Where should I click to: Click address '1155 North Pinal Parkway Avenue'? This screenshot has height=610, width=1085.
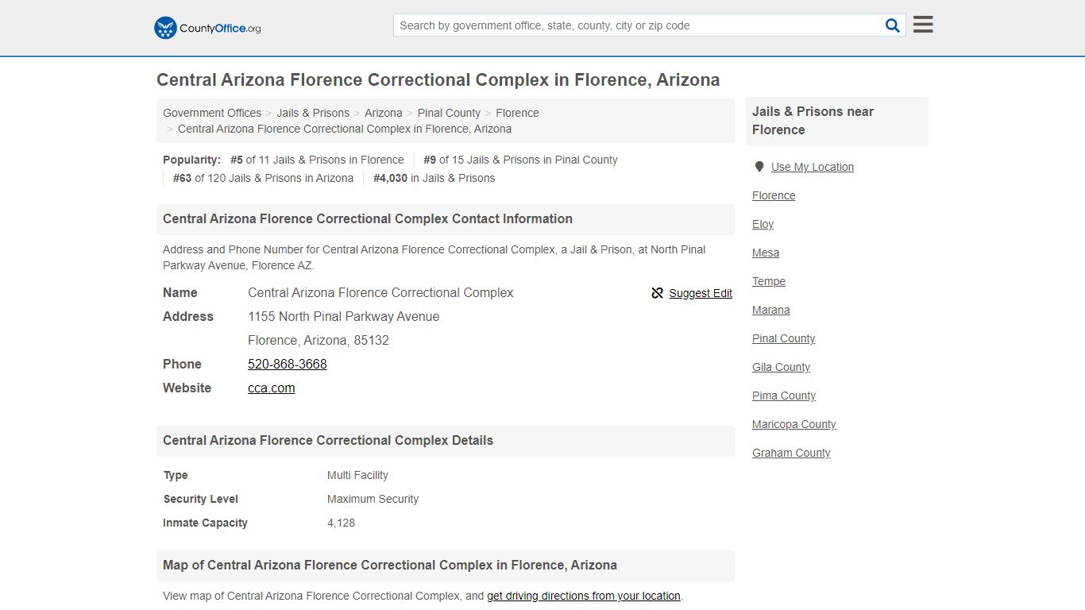pos(343,316)
